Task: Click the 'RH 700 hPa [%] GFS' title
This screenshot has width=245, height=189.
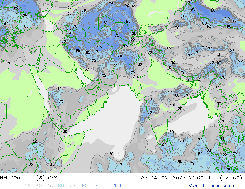Action: (29, 178)
